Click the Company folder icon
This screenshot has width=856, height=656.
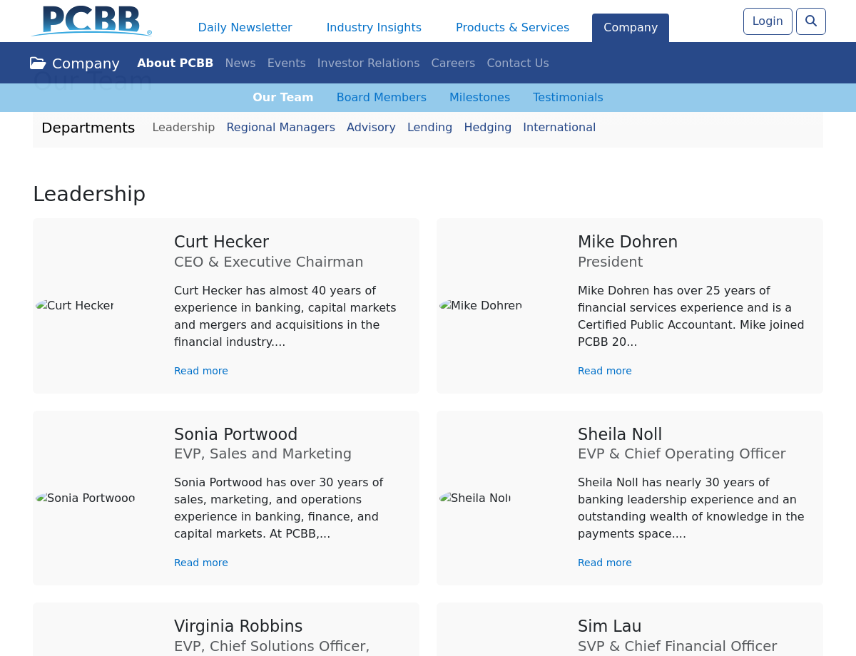pos(38,63)
